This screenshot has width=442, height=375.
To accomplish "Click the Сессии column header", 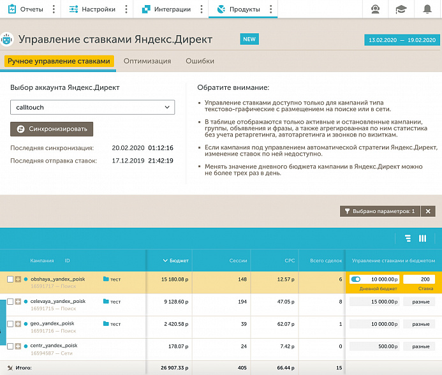I will 238,261.
